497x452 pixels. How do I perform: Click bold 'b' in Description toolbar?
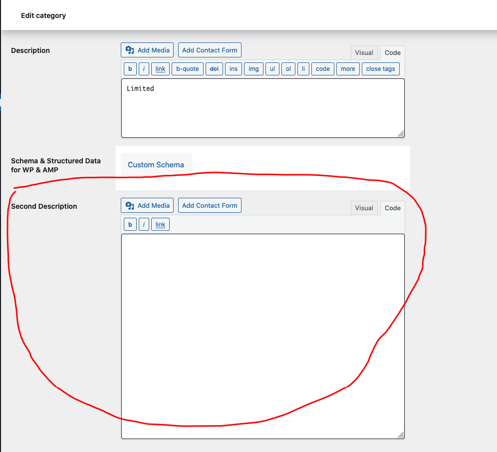[x=130, y=69]
